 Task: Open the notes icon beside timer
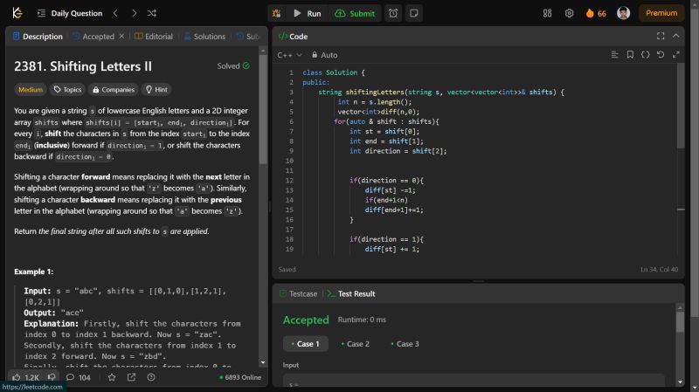pos(413,13)
